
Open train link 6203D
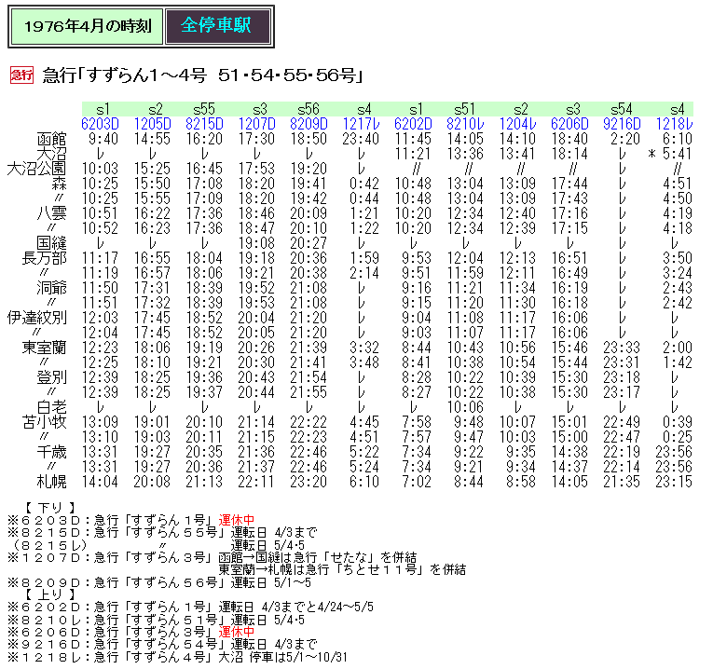100,124
